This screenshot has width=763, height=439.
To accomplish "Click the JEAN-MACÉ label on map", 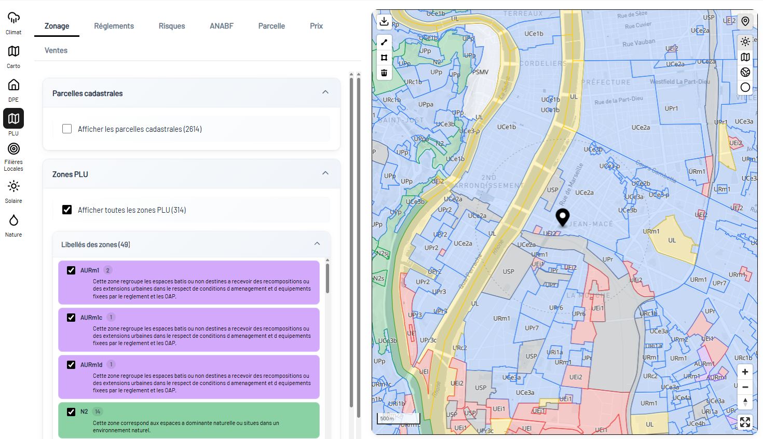I will coord(591,224).
